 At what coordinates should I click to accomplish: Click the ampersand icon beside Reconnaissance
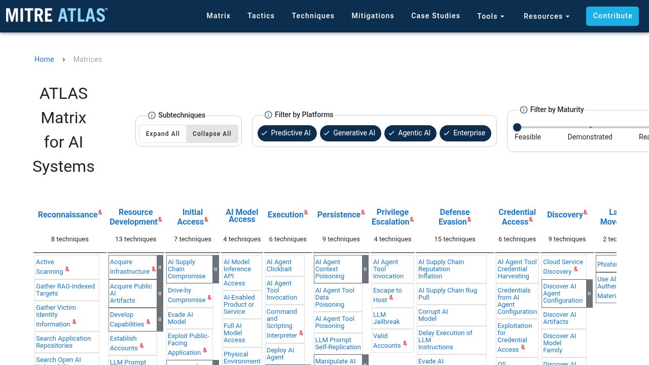coord(100,212)
